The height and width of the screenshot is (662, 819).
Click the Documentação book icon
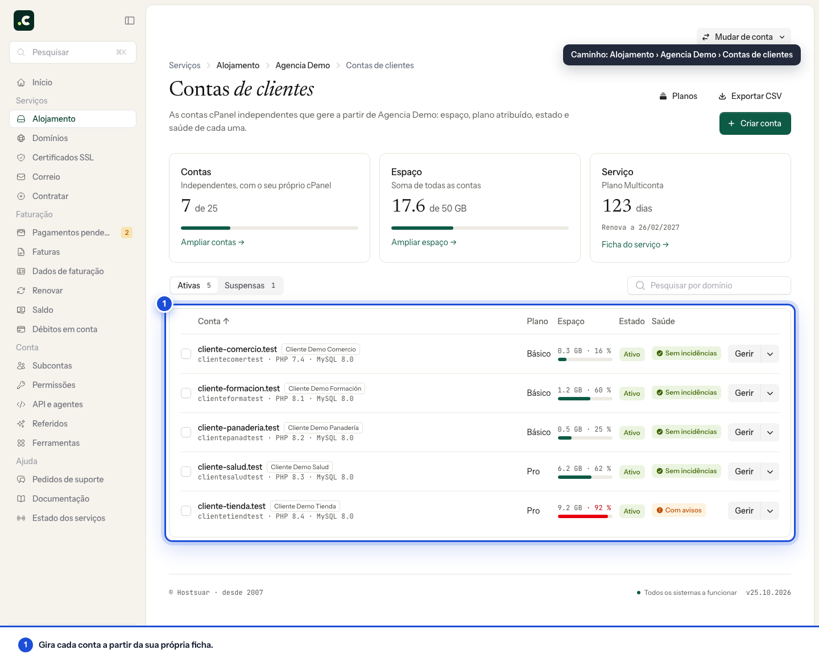pyautogui.click(x=21, y=499)
